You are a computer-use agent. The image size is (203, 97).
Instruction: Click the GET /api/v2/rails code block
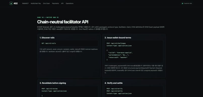click(x=69, y=43)
